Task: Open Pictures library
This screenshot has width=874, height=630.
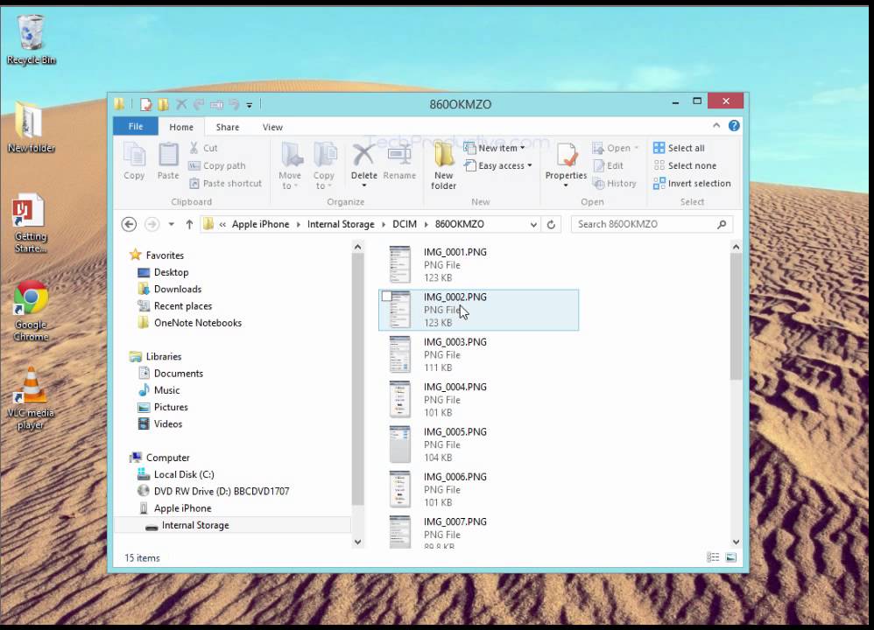Action: tap(163, 407)
